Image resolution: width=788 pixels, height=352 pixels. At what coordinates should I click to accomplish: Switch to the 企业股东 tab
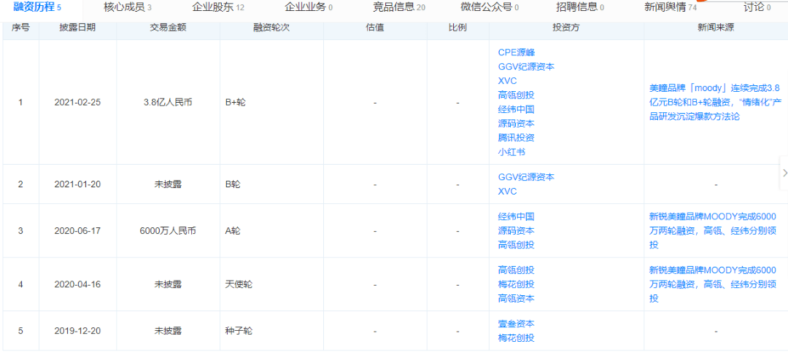[218, 7]
